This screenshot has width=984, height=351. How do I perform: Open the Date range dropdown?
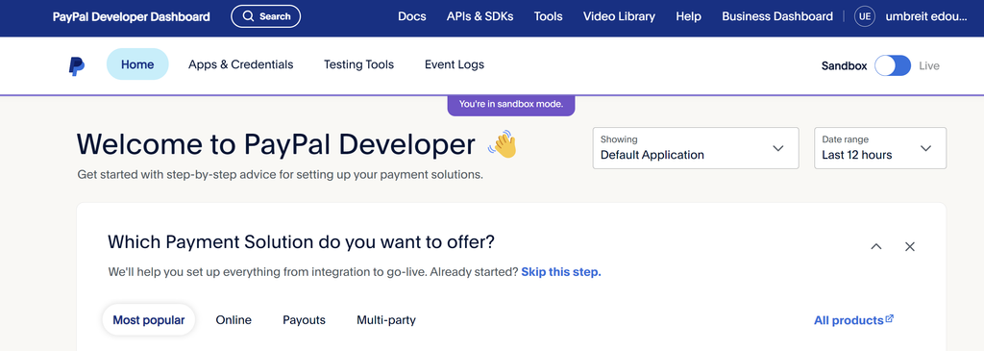point(880,148)
